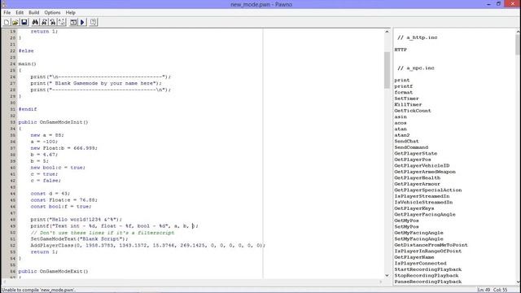
Task: Click the code editor vertical scrollbar thumb
Action: (387, 70)
